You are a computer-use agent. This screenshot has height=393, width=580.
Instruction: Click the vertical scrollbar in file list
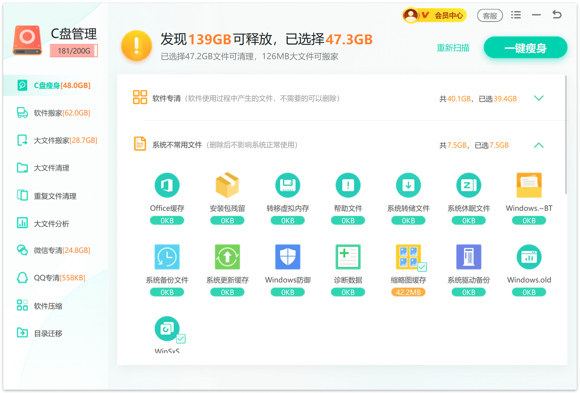click(x=566, y=136)
